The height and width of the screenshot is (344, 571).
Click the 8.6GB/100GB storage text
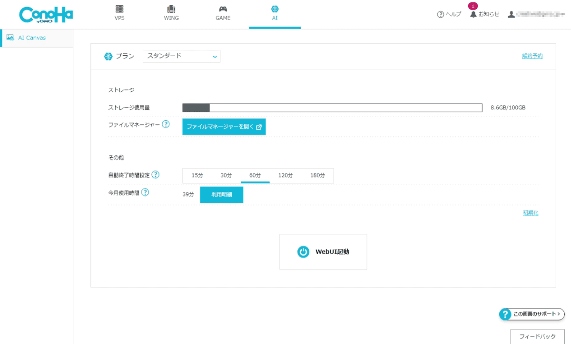coord(508,108)
